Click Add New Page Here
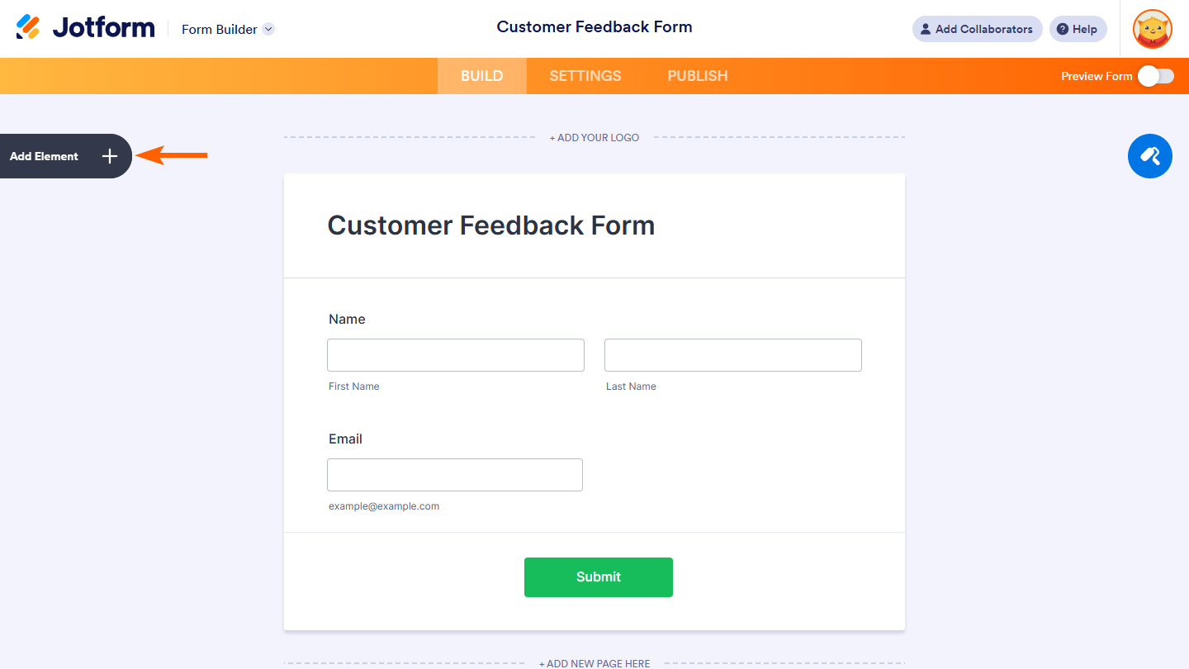 click(x=594, y=663)
